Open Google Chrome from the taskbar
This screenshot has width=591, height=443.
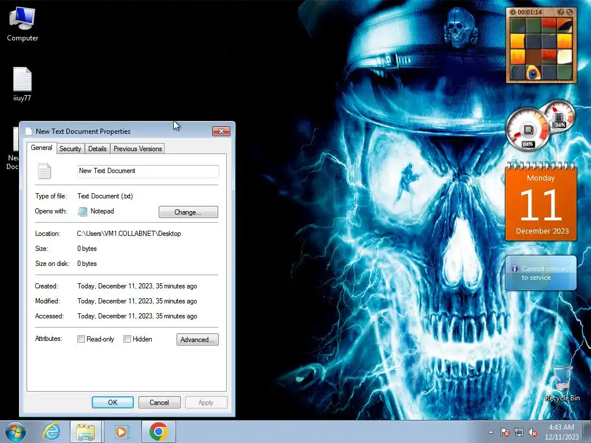click(159, 431)
